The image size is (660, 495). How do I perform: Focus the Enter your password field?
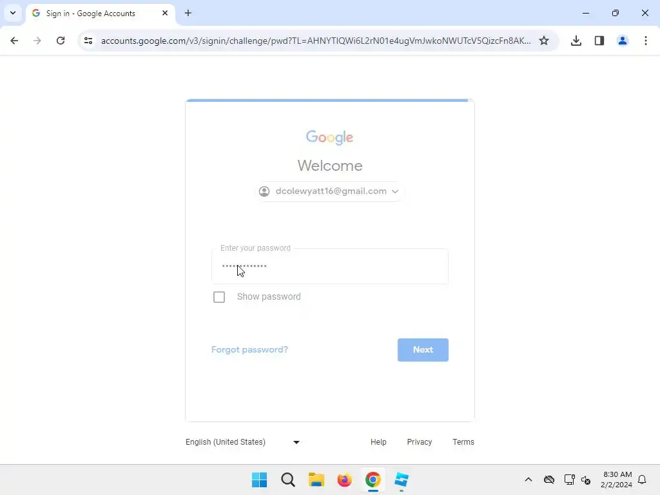point(330,266)
